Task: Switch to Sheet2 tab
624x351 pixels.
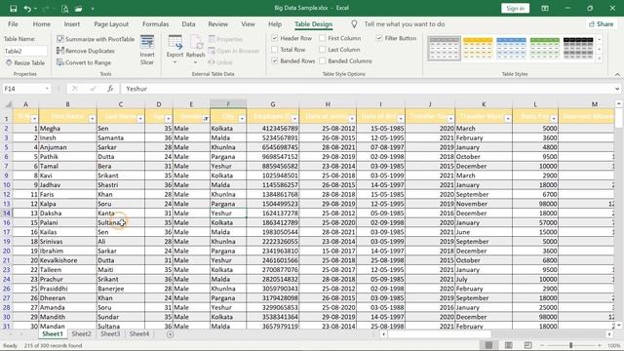Action: tap(82, 334)
